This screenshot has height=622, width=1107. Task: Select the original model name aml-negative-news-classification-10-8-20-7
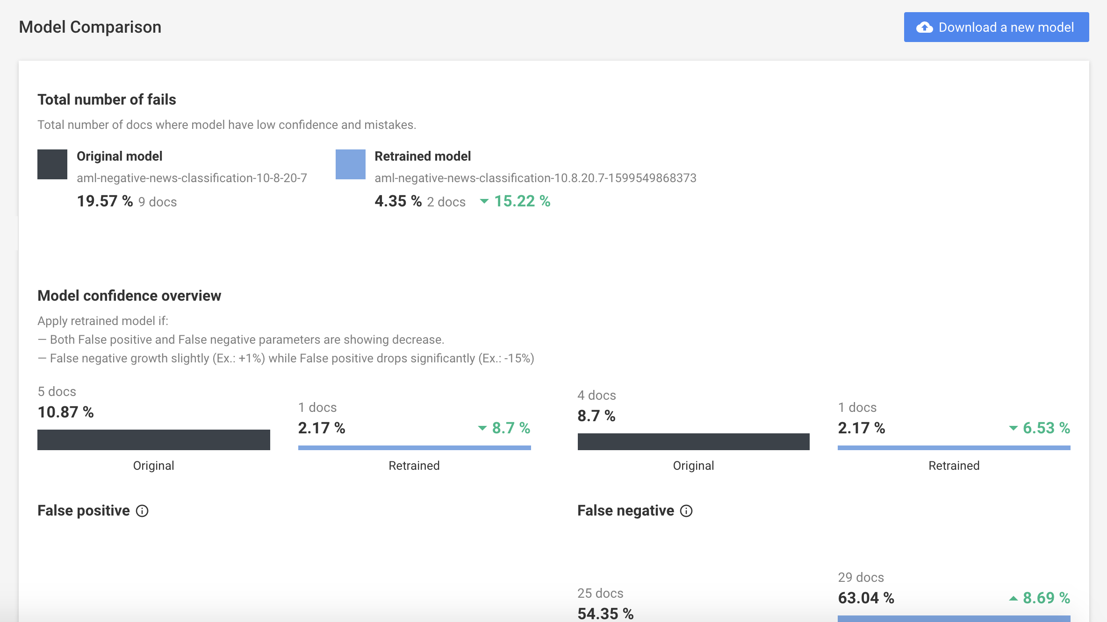point(192,178)
